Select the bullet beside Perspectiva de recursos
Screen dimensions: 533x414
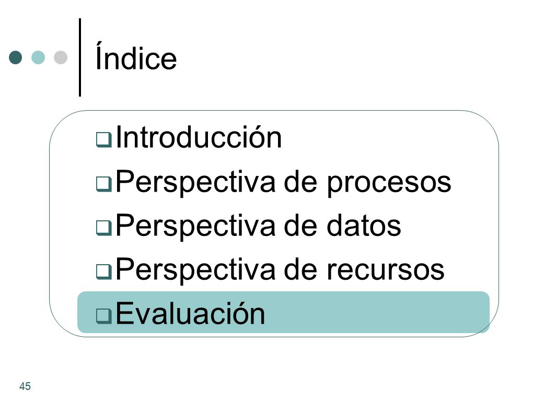click(103, 271)
